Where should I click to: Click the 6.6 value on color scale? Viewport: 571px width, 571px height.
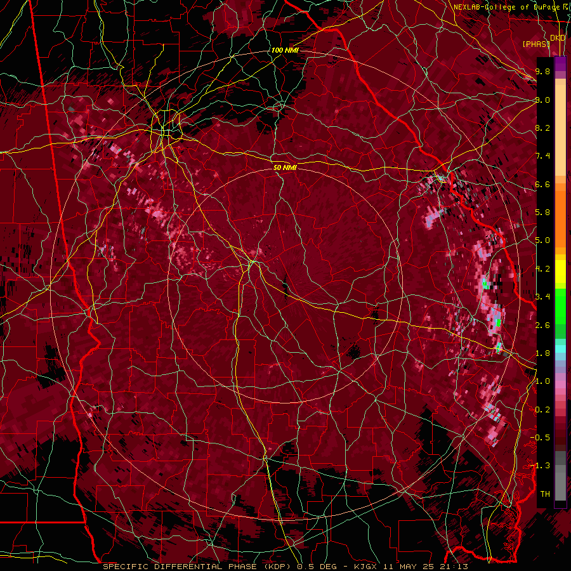click(x=542, y=184)
